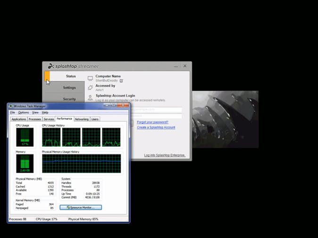Click the Memory usage meter gauge
The image size is (318, 238).
click(25, 164)
